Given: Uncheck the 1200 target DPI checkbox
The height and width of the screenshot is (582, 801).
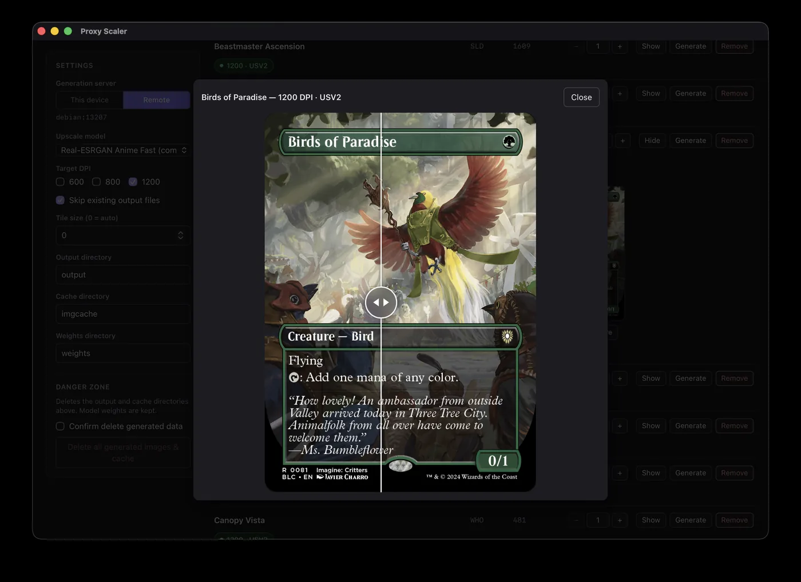Looking at the screenshot, I should tap(133, 182).
